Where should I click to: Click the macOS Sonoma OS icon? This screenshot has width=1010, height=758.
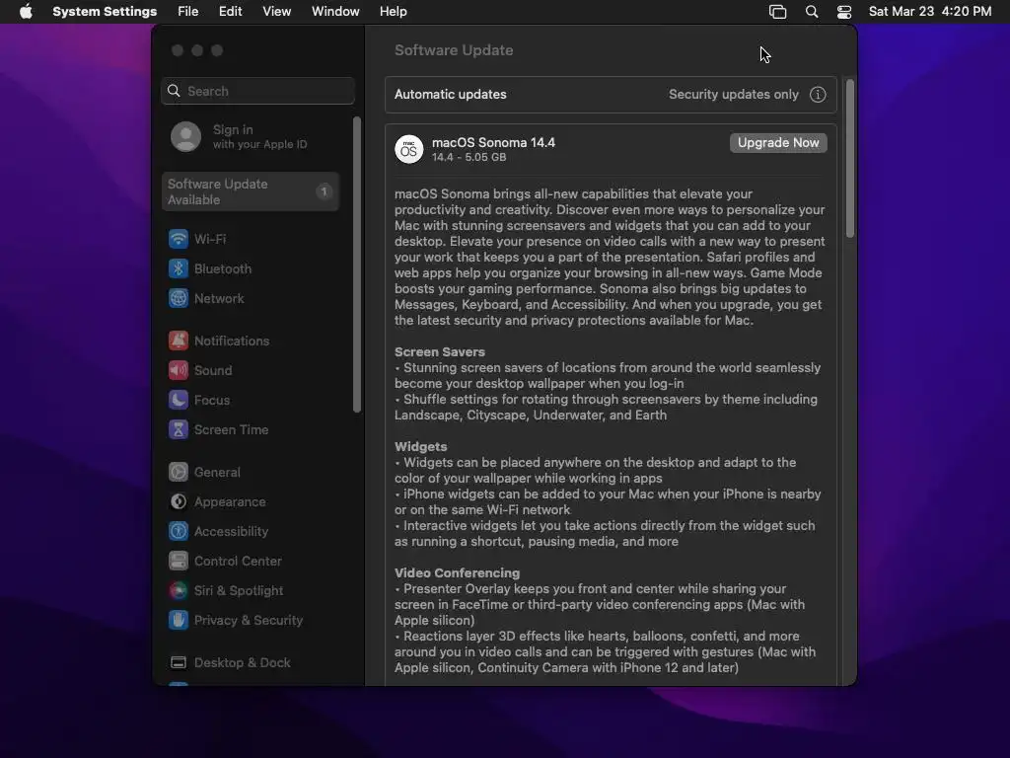point(409,150)
